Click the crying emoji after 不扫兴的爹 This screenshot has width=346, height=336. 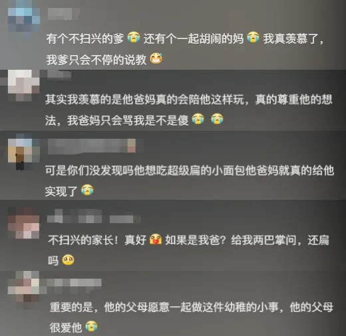point(134,37)
